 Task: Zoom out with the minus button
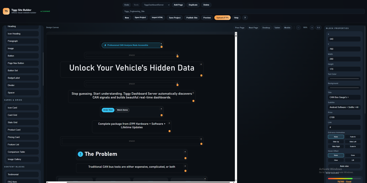coord(298,27)
